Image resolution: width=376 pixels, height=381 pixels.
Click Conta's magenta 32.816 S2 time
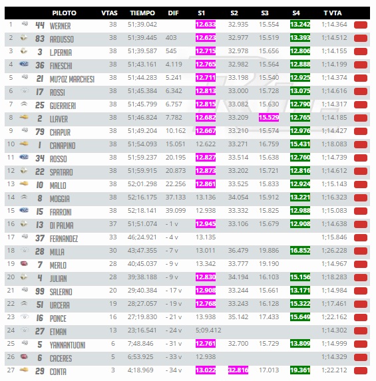(x=238, y=370)
